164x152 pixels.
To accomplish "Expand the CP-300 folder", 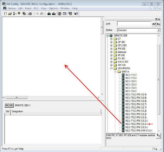I will [x=112, y=42].
